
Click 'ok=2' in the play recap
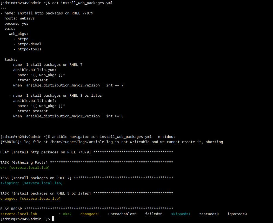click(x=67, y=214)
